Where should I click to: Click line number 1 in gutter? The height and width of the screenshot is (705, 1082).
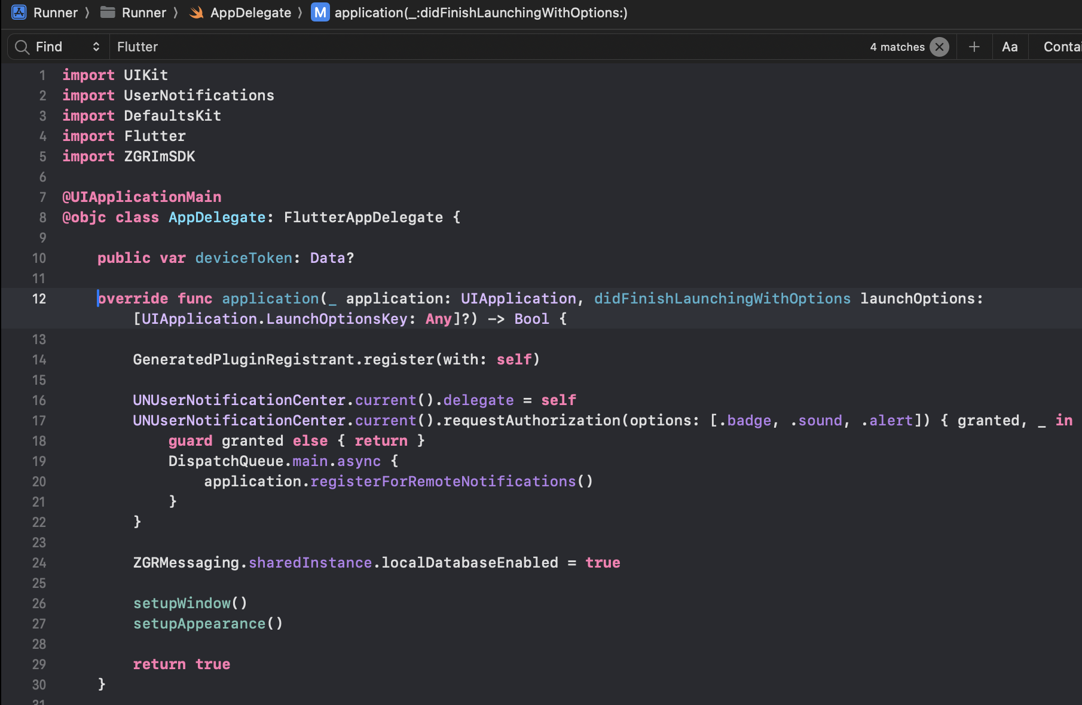[42, 75]
